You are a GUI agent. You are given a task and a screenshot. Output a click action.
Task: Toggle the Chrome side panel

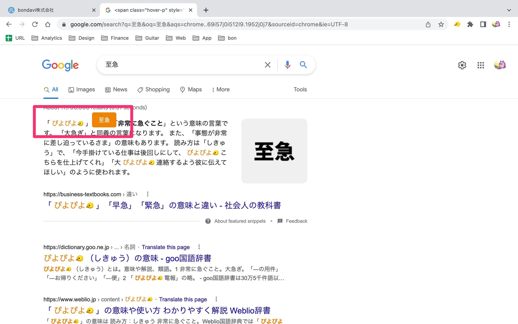tap(483, 24)
